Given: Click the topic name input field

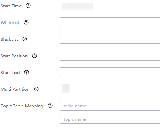Looking at the screenshot, I should 110,119.
